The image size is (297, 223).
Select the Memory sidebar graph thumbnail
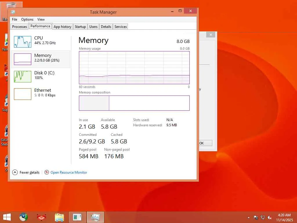(x=23, y=59)
